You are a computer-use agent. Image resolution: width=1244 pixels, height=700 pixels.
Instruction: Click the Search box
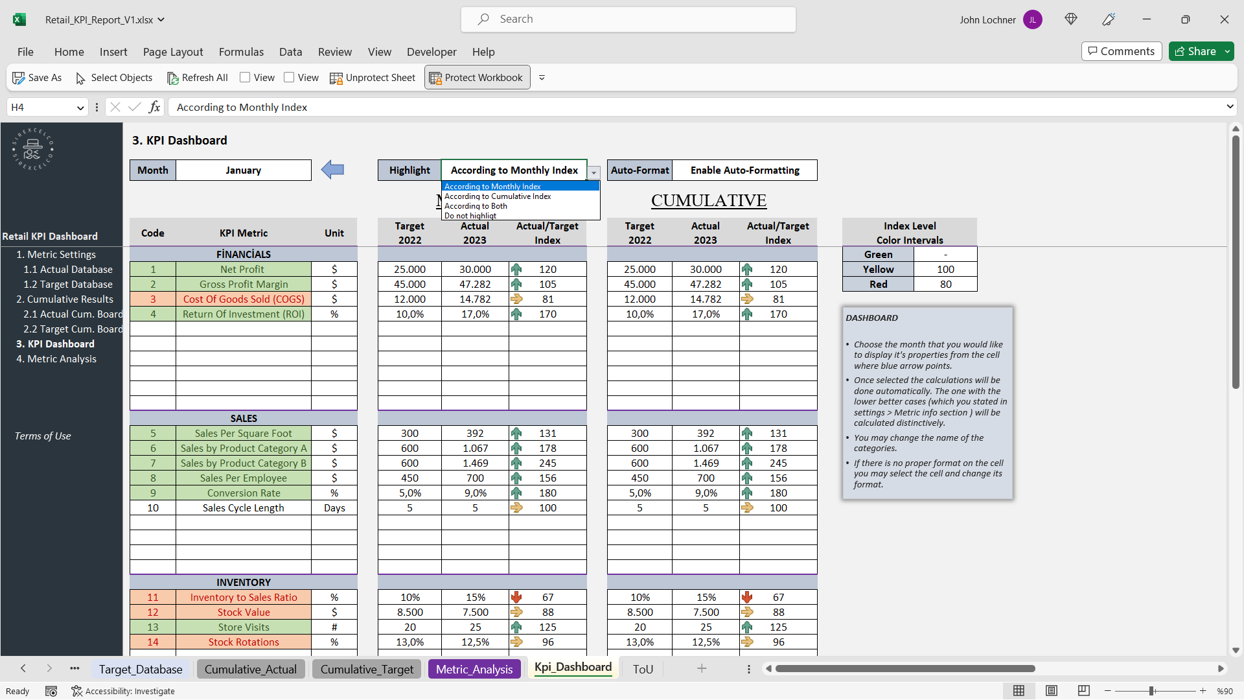tap(628, 19)
